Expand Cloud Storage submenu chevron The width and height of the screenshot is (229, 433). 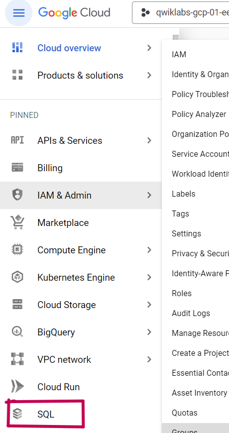pos(149,304)
